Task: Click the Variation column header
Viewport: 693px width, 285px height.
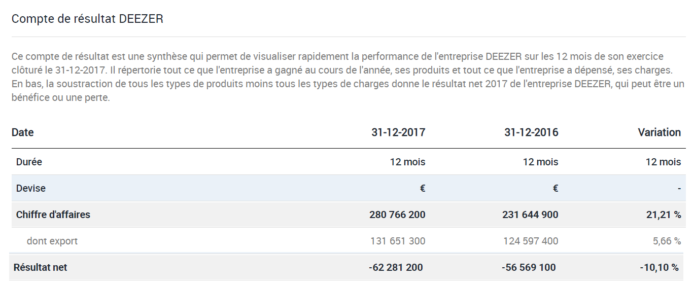Action: point(659,132)
